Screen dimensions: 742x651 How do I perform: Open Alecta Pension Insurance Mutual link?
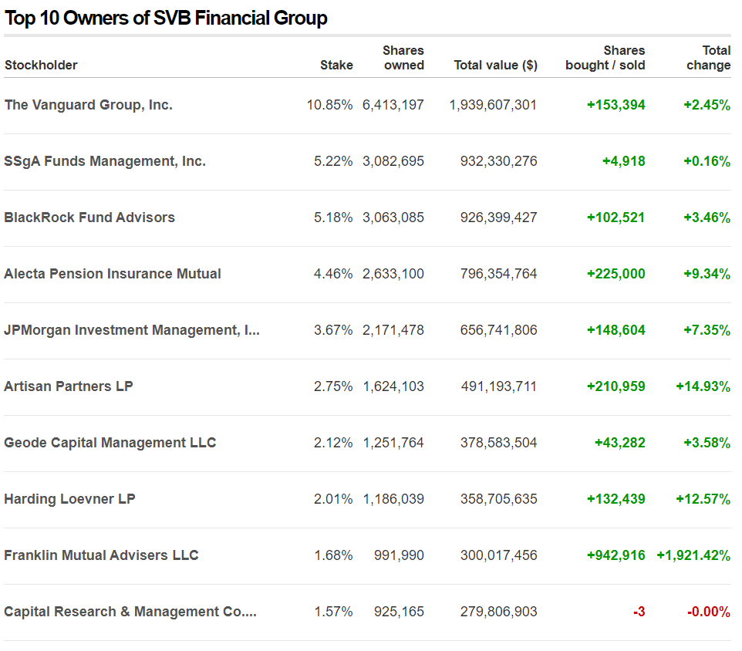pyautogui.click(x=113, y=274)
